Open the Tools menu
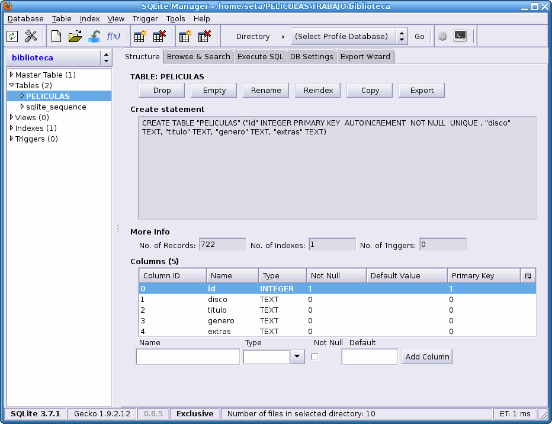This screenshot has height=424, width=552. (176, 18)
